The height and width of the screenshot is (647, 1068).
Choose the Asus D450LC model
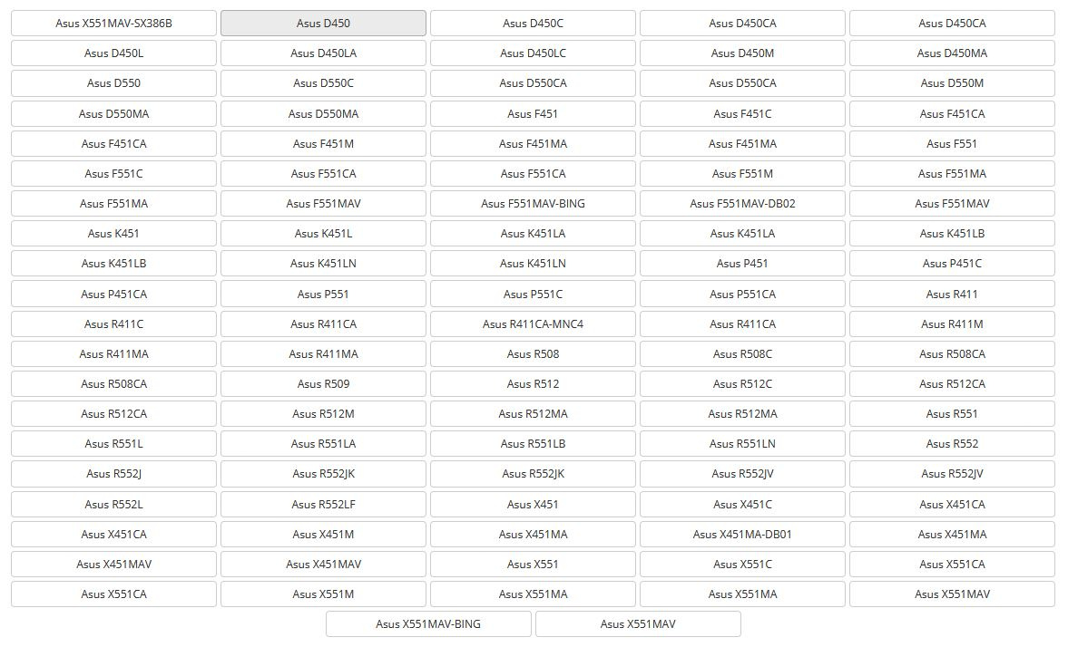(533, 53)
